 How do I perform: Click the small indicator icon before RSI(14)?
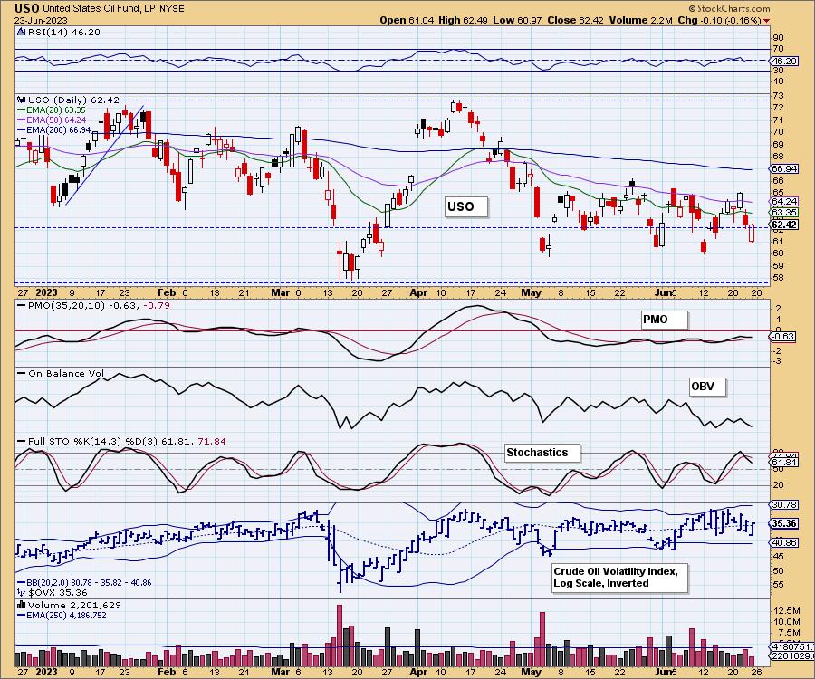coord(21,32)
